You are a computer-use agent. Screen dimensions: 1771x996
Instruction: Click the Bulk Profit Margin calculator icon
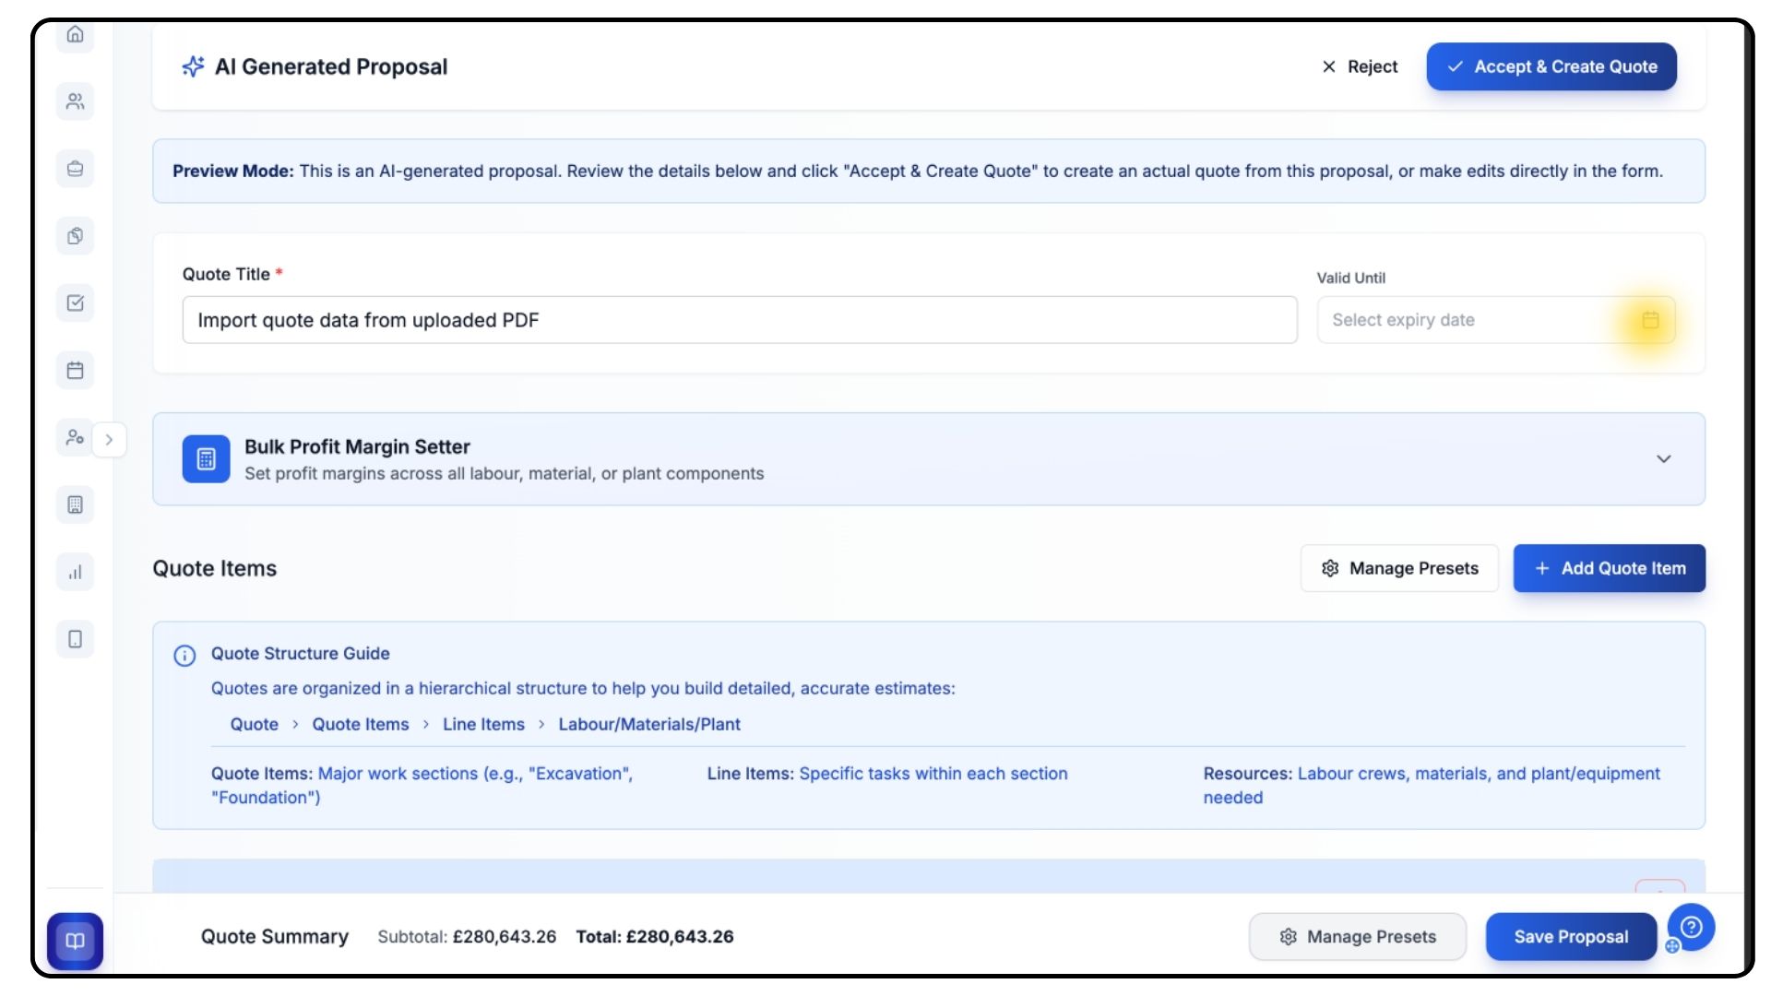206,459
